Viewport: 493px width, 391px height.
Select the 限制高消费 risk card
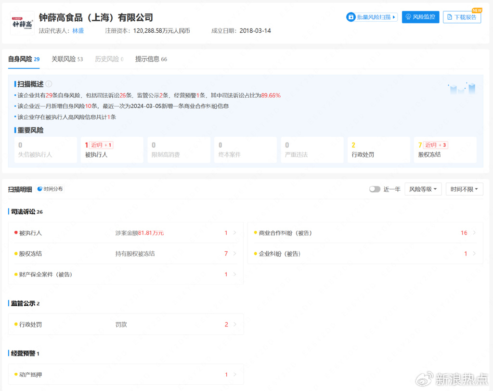(x=179, y=150)
